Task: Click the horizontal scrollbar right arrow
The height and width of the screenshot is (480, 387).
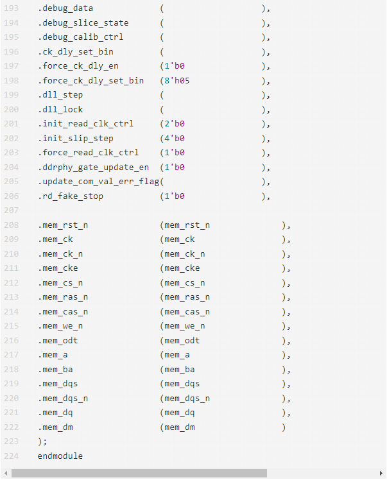Action: 381,474
